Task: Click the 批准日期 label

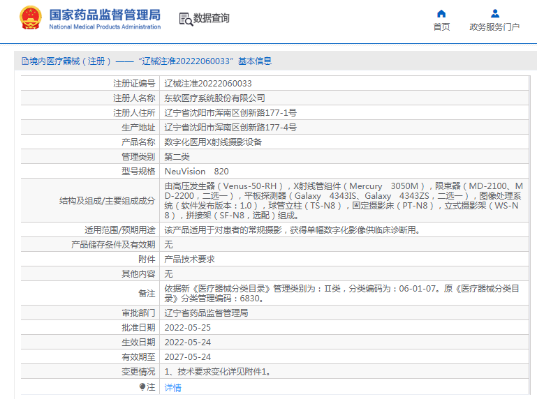Action: (x=138, y=328)
